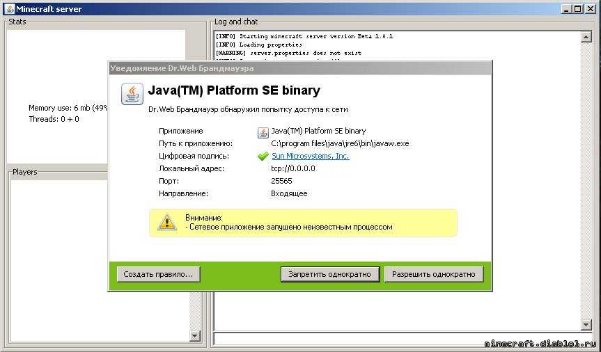Screen dimensions: 601x352
Task: Open the Sun Microsystems, Inc. signature link
Action: 310,157
